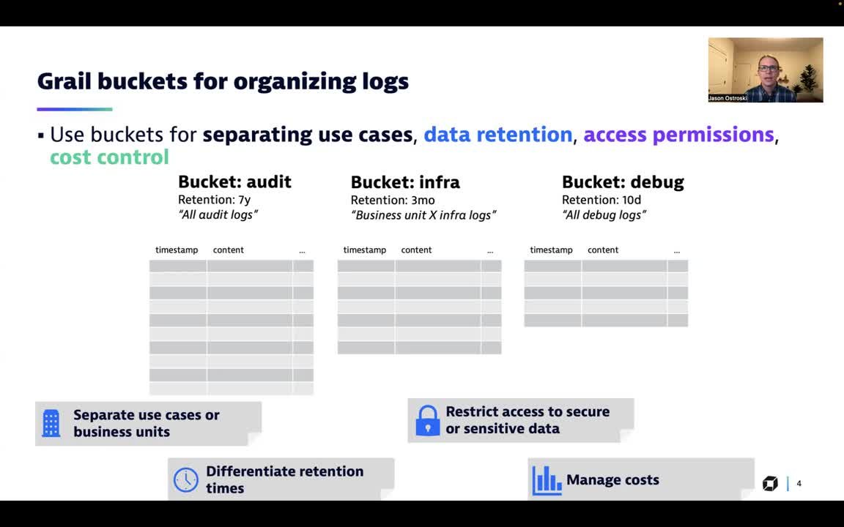This screenshot has height=527, width=844.
Task: Click the 'Separate use cases or business units' text
Action: tap(147, 423)
